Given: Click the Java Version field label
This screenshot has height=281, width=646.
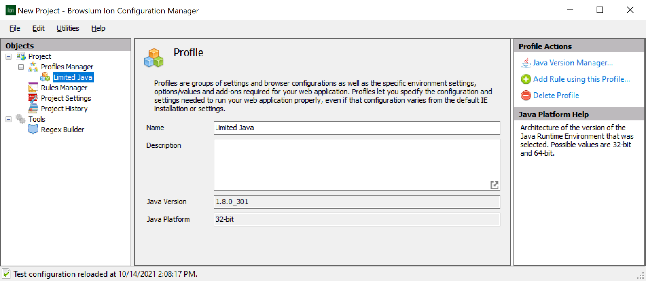Looking at the screenshot, I should [x=166, y=202].
